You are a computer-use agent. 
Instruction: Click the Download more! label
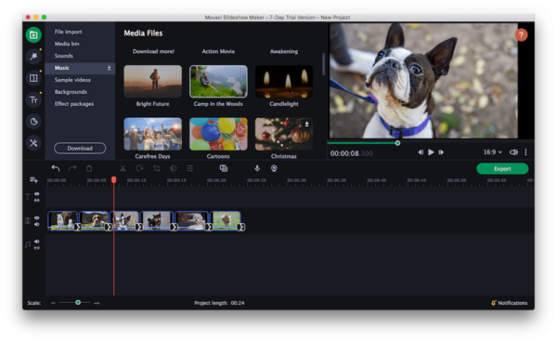(153, 51)
